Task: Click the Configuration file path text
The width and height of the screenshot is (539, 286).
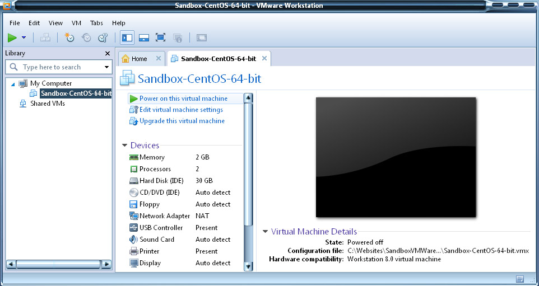Action: click(x=438, y=251)
